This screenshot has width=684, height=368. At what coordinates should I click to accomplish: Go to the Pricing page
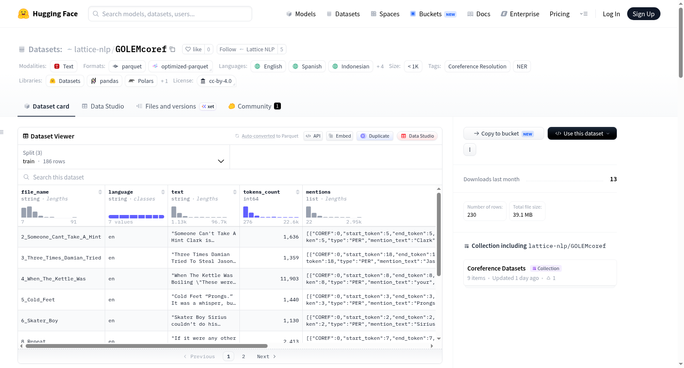click(560, 14)
